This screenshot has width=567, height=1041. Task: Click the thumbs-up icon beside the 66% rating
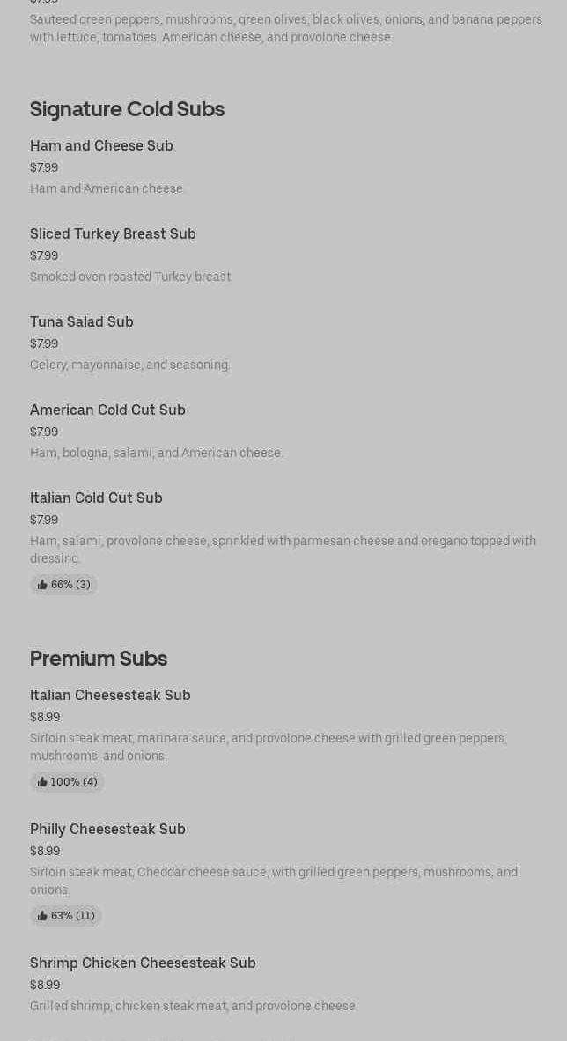pyautogui.click(x=42, y=585)
